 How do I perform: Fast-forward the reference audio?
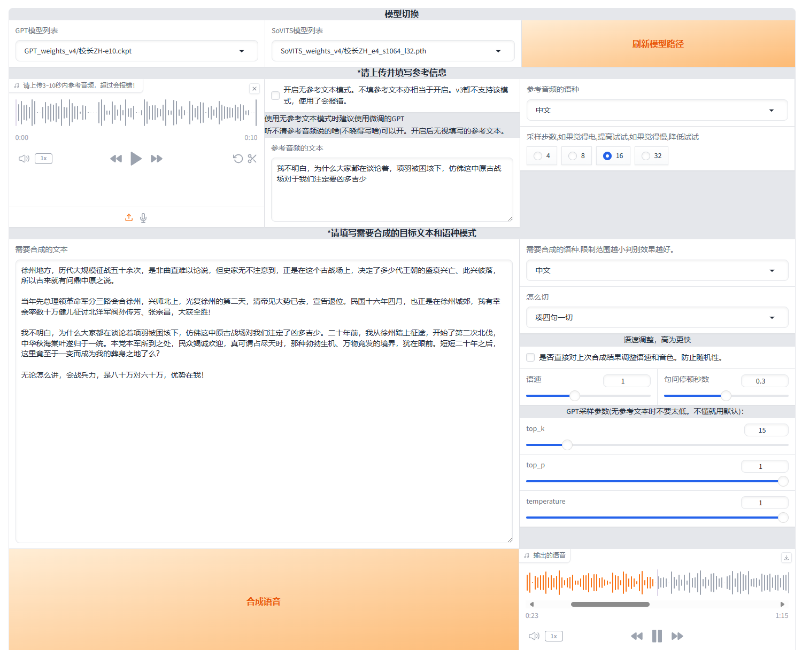(157, 159)
